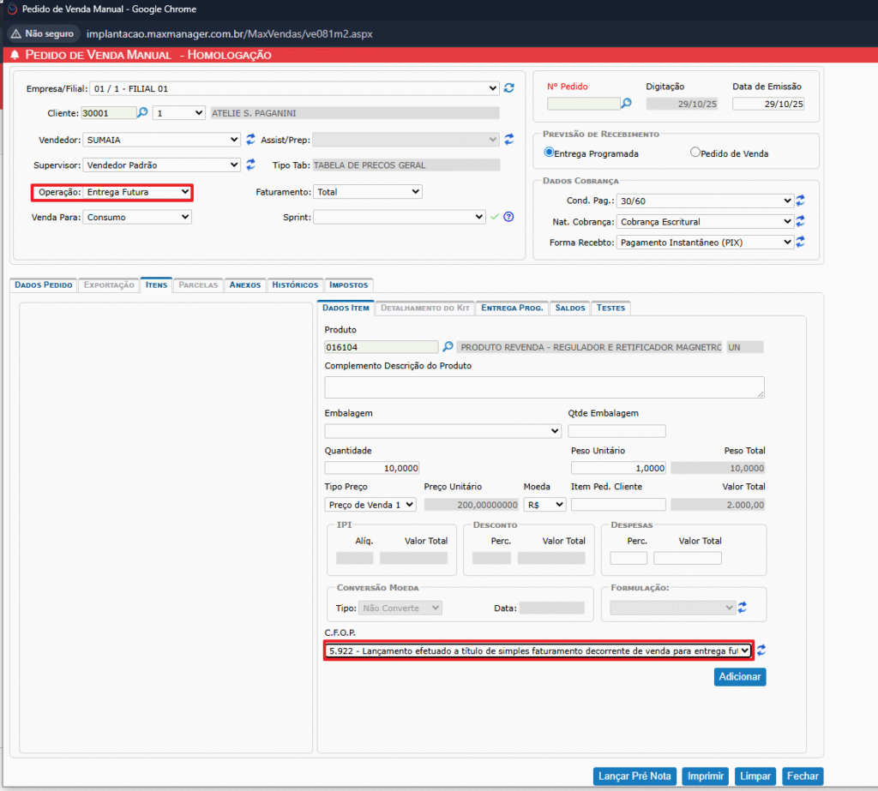Click the refresh icon beside C.F.O.P. dropdown
The image size is (878, 791).
coord(761,651)
